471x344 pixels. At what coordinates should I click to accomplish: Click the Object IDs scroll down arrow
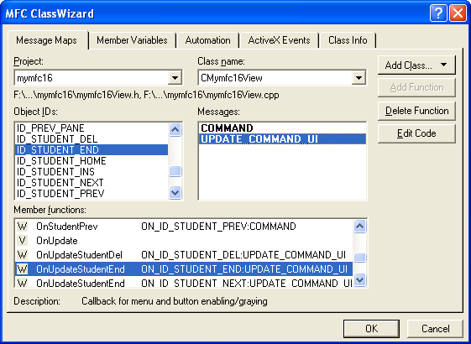(x=175, y=192)
